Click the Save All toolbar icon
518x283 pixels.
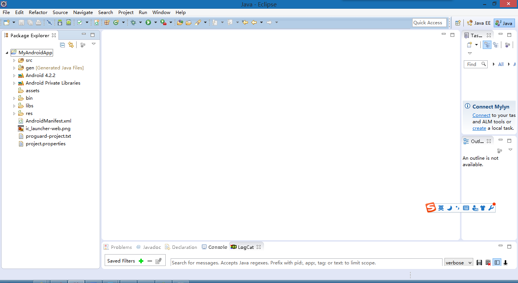tap(30, 23)
